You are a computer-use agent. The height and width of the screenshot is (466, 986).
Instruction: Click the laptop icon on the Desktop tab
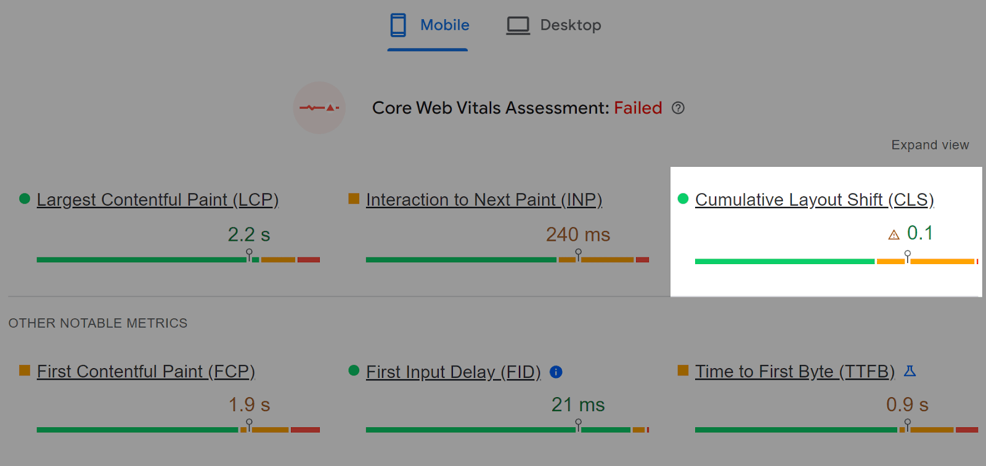[x=518, y=25]
